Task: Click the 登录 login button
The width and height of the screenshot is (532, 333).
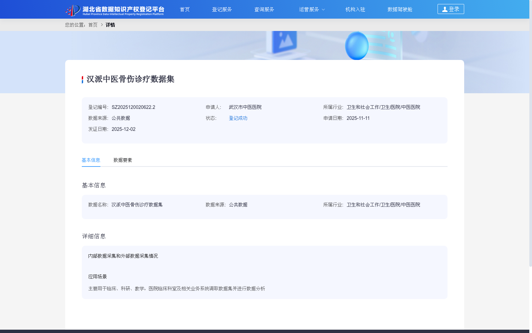Action: tap(451, 9)
